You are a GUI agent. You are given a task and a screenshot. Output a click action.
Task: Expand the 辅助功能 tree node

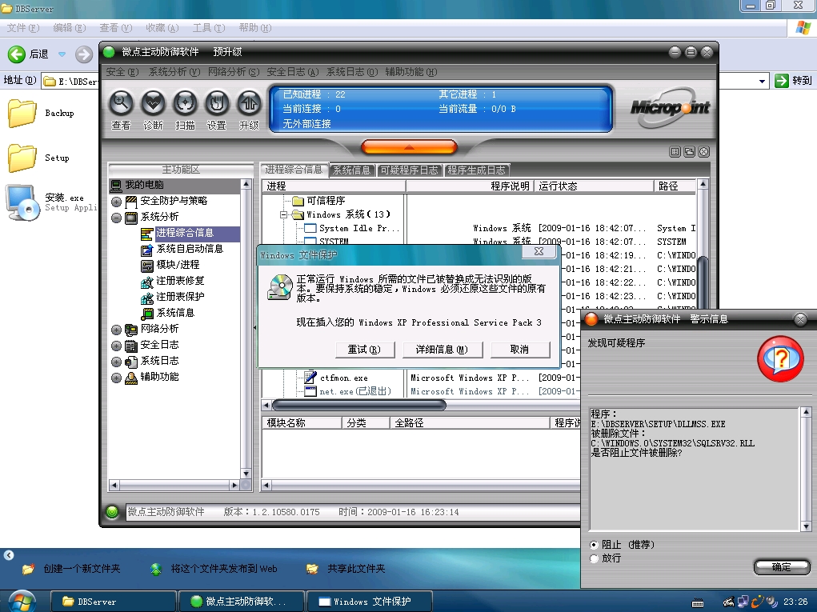click(x=116, y=378)
